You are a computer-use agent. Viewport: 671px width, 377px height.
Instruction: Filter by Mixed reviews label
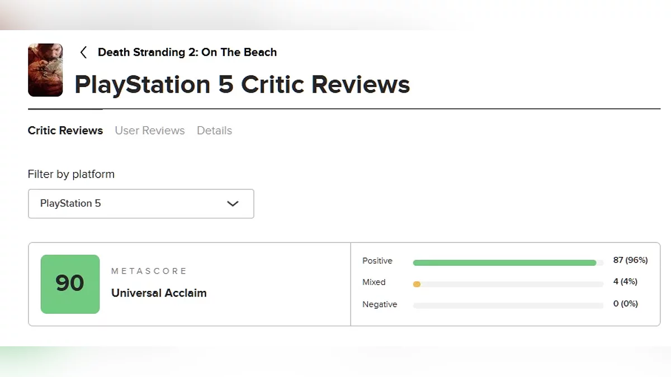click(x=374, y=283)
